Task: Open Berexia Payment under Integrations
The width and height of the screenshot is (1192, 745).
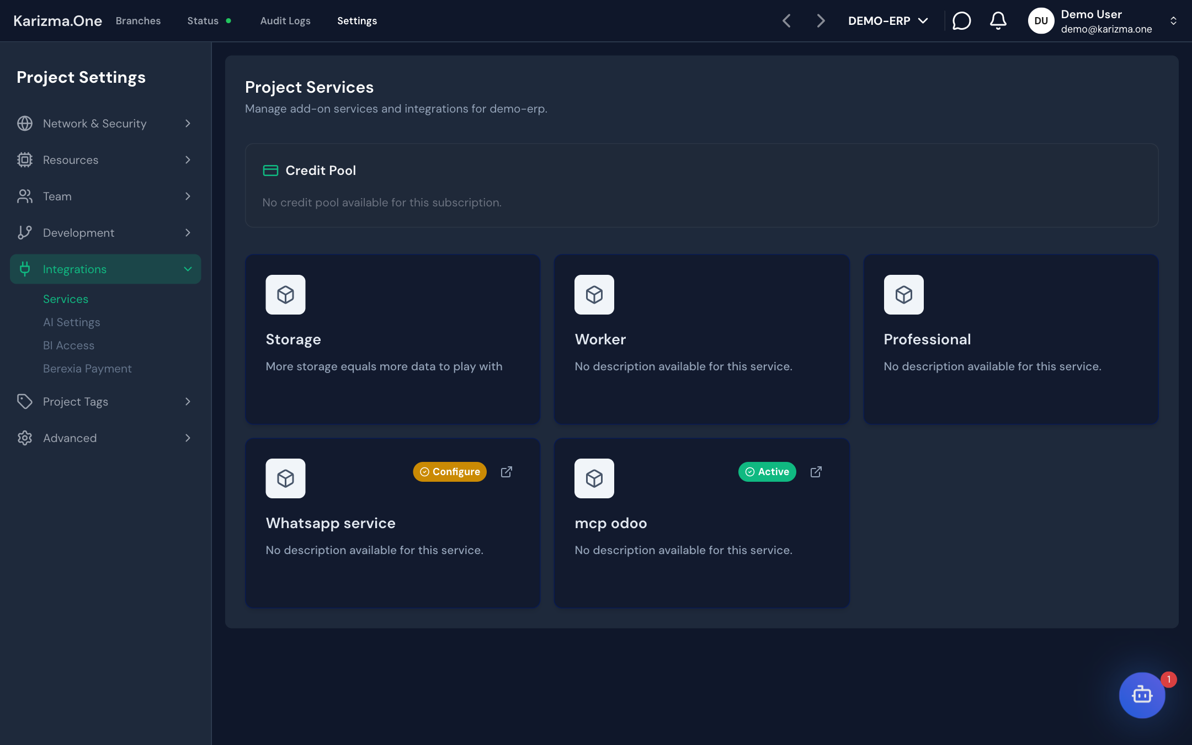Action: (87, 369)
